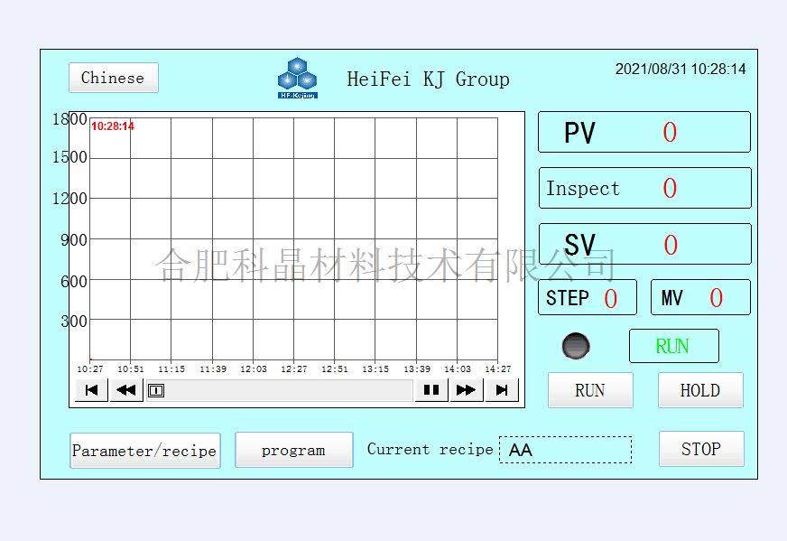Open the Parameter/recipe page
The width and height of the screenshot is (787, 541).
point(144,451)
